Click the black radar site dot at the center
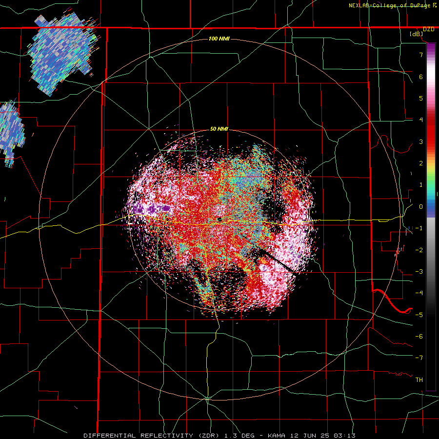The width and height of the screenshot is (439, 439). click(219, 219)
